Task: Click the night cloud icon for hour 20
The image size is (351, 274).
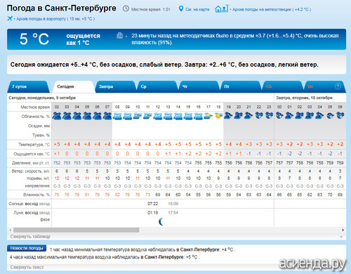Action: [239, 115]
